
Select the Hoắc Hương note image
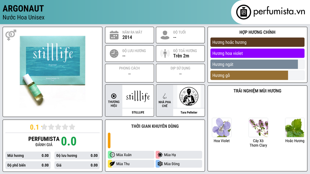click(x=295, y=127)
